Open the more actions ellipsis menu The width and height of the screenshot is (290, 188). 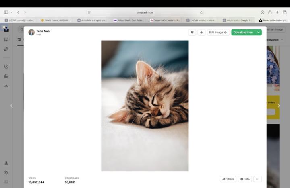tap(258, 179)
